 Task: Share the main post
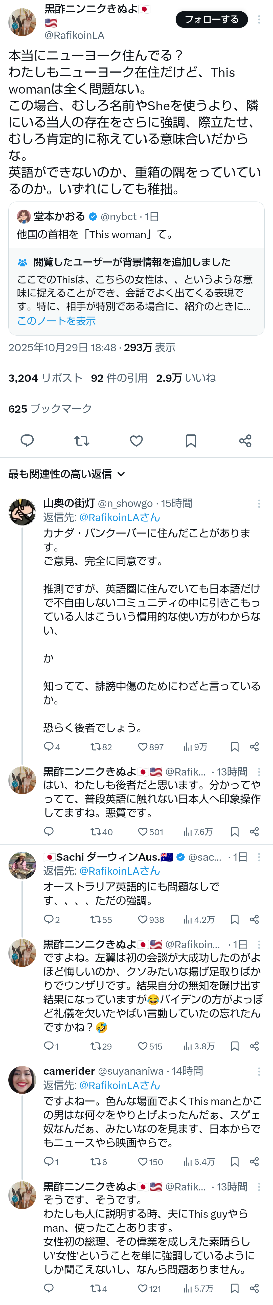[245, 441]
